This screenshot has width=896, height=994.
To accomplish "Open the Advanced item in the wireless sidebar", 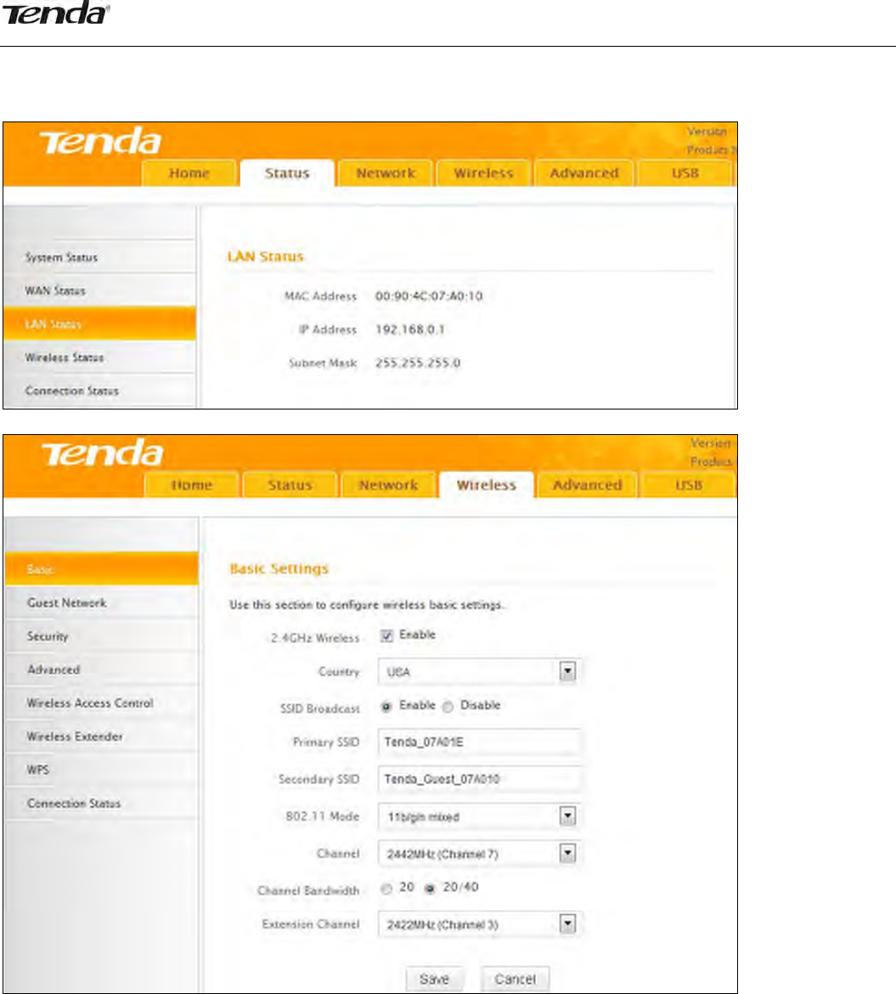I will click(x=101, y=669).
